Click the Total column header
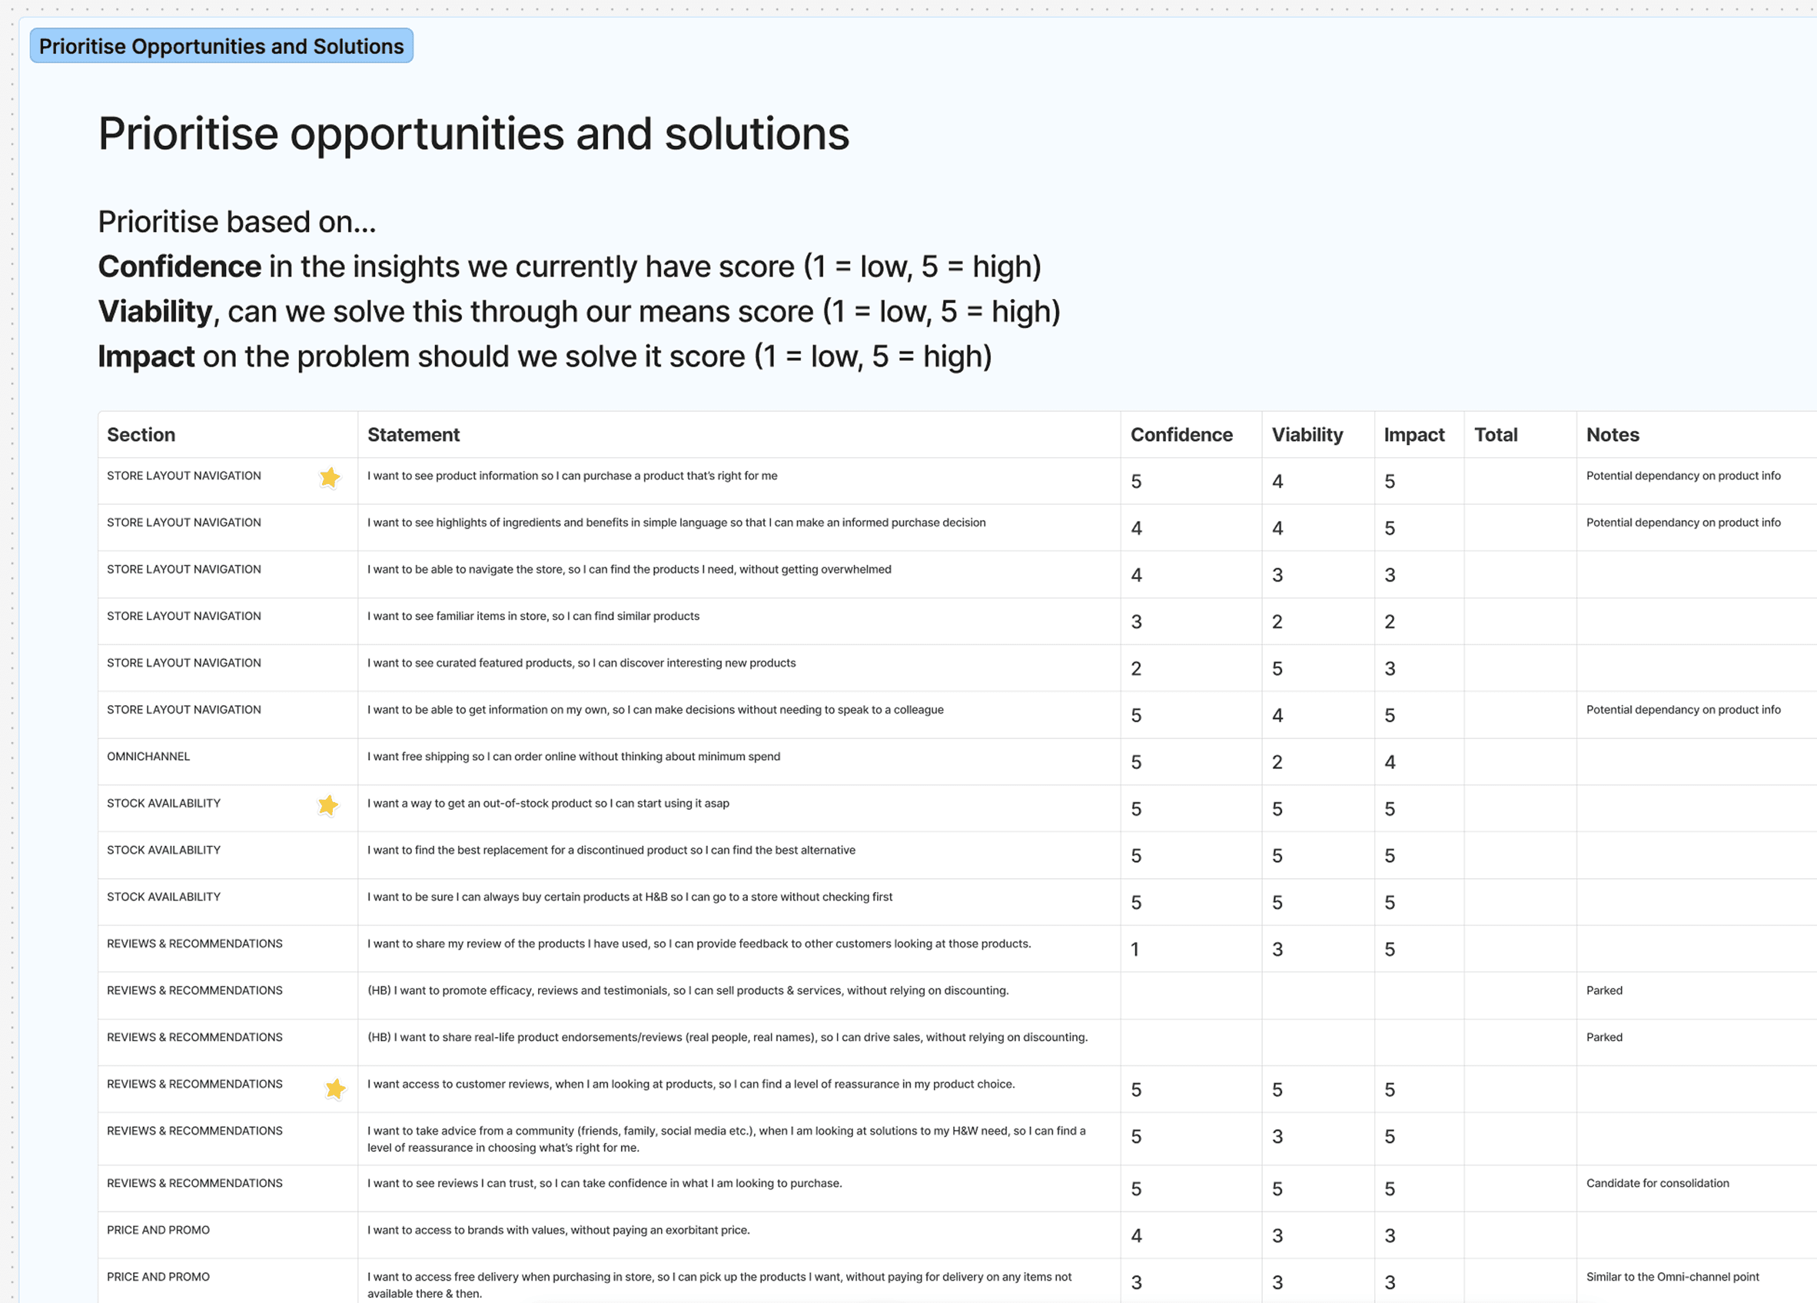The width and height of the screenshot is (1817, 1303). (1495, 435)
